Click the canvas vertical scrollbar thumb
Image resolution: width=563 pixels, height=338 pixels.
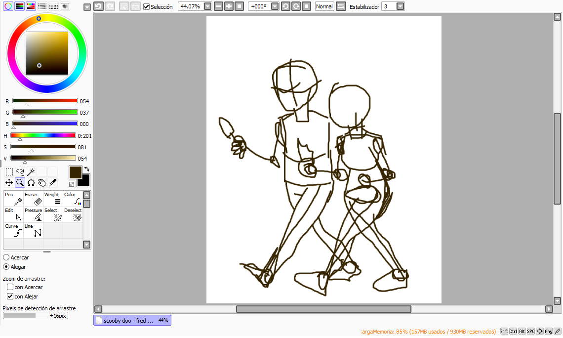point(557,159)
